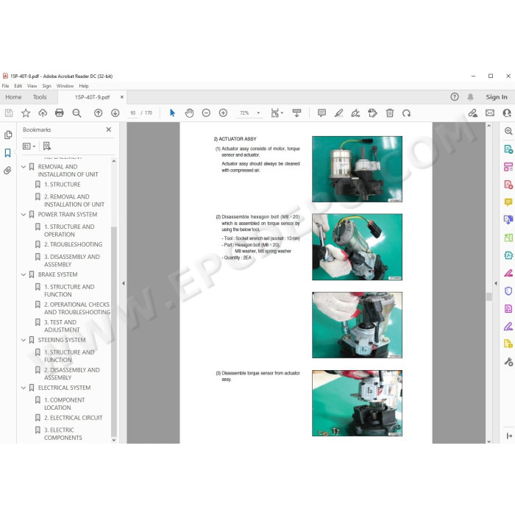Open 1. COMPONENT LOCATION bookmark

(x=65, y=404)
